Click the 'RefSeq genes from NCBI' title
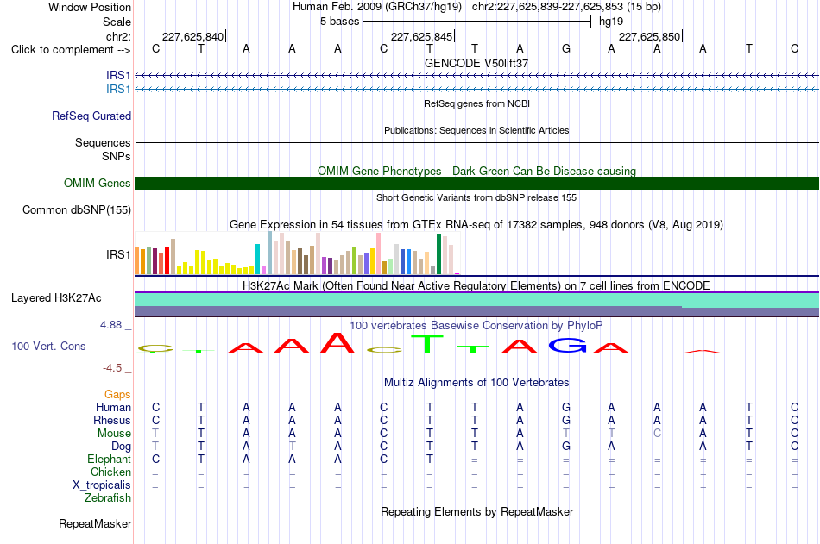 tap(476, 103)
